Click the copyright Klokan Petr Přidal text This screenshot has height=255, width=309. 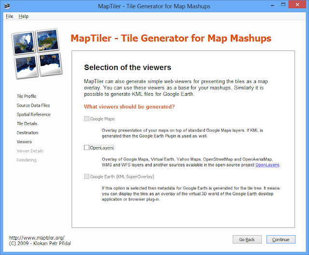click(40, 243)
